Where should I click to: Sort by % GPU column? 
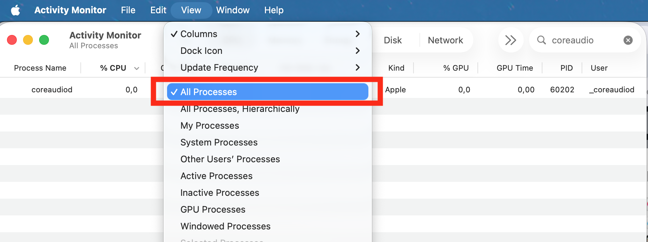[456, 68]
